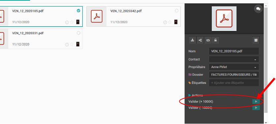Click the archive icon in the details panel
The image size is (276, 124).
tap(256, 40)
